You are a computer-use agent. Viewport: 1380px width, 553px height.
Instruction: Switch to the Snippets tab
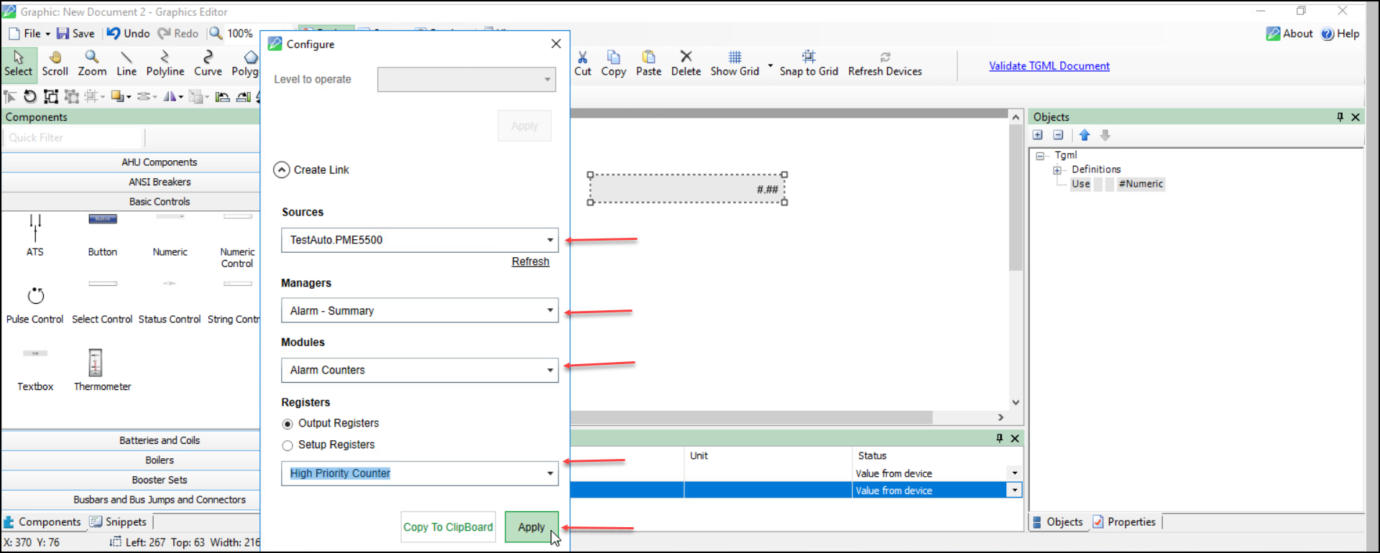119,522
